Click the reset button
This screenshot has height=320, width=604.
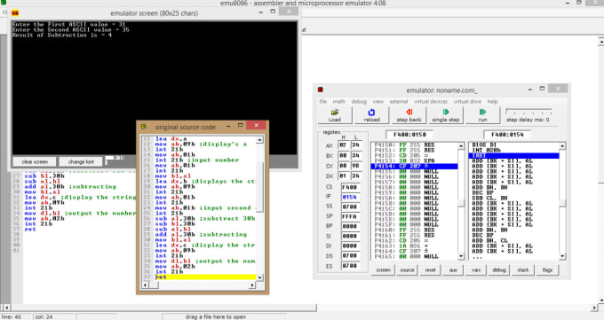point(430,270)
